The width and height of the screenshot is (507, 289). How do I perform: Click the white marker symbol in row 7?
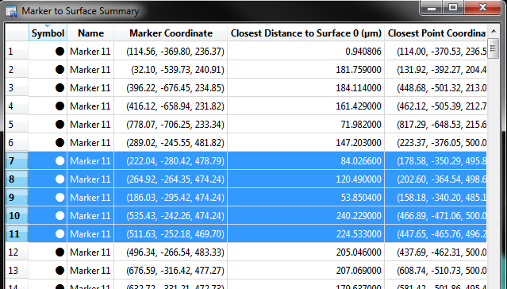coord(60,161)
